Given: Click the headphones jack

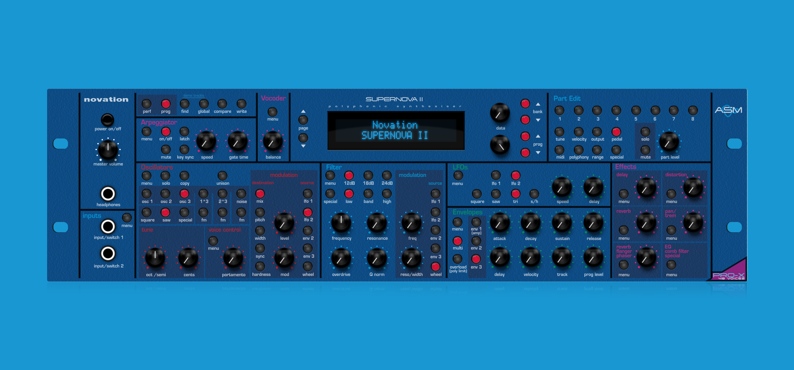Looking at the screenshot, I should 108,194.
